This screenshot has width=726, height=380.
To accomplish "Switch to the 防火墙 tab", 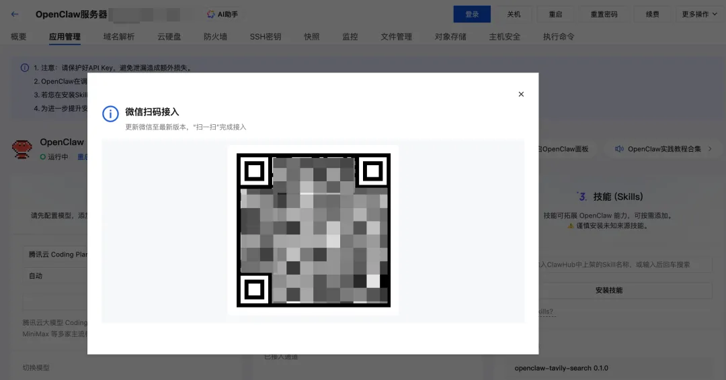I will [x=215, y=36].
